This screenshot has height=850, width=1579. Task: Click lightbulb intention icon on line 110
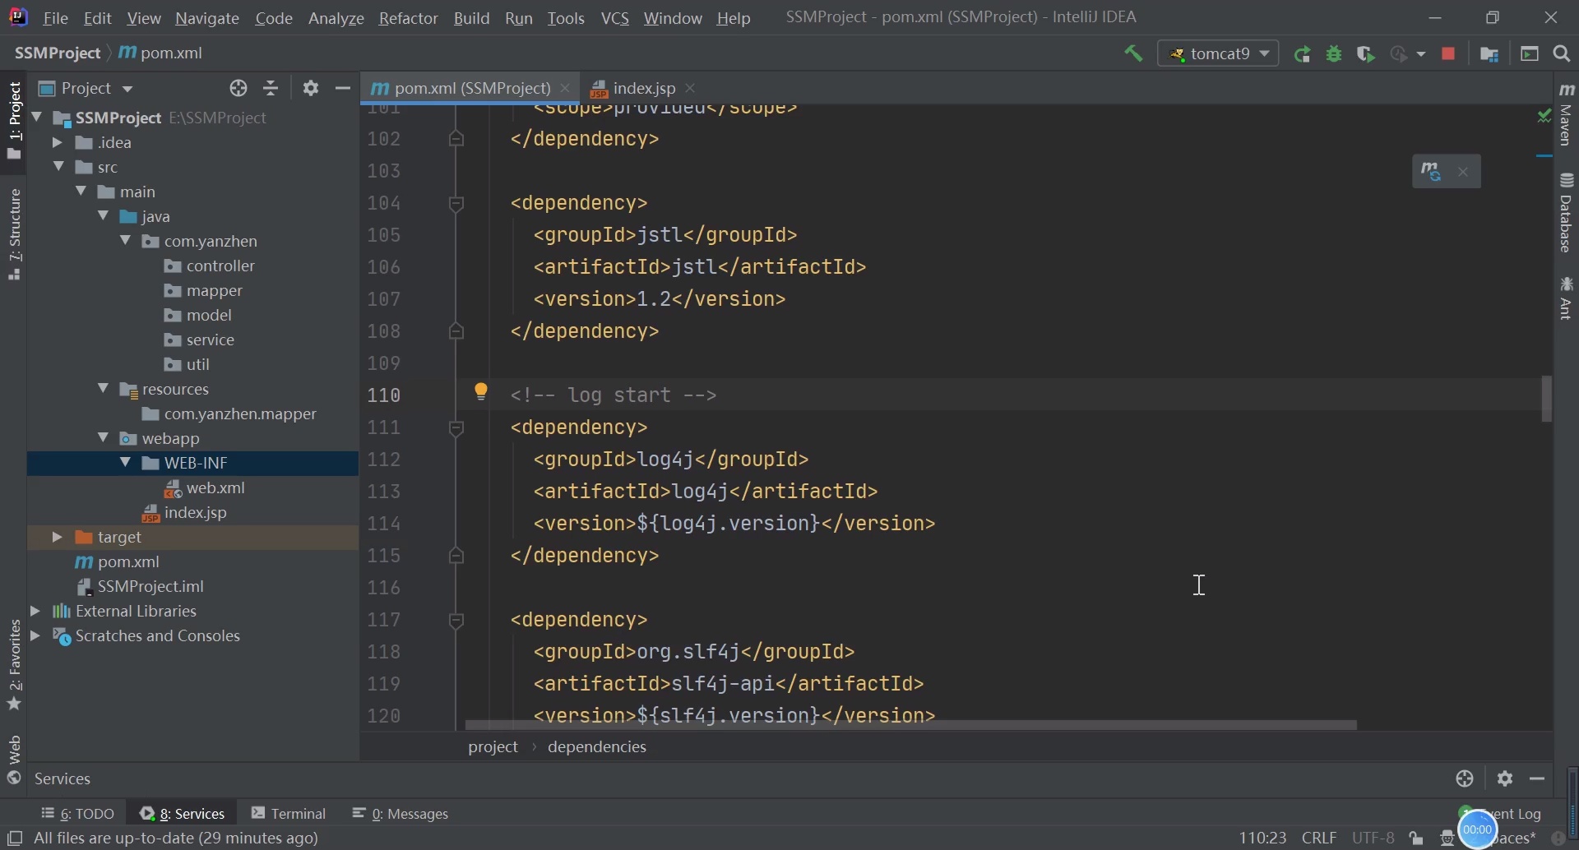(x=482, y=392)
